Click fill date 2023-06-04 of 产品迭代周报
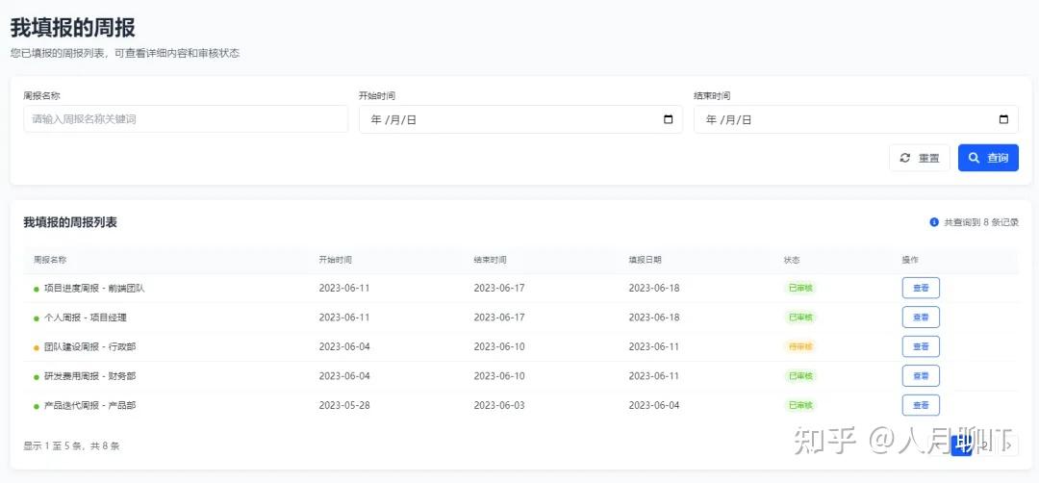 [x=654, y=405]
